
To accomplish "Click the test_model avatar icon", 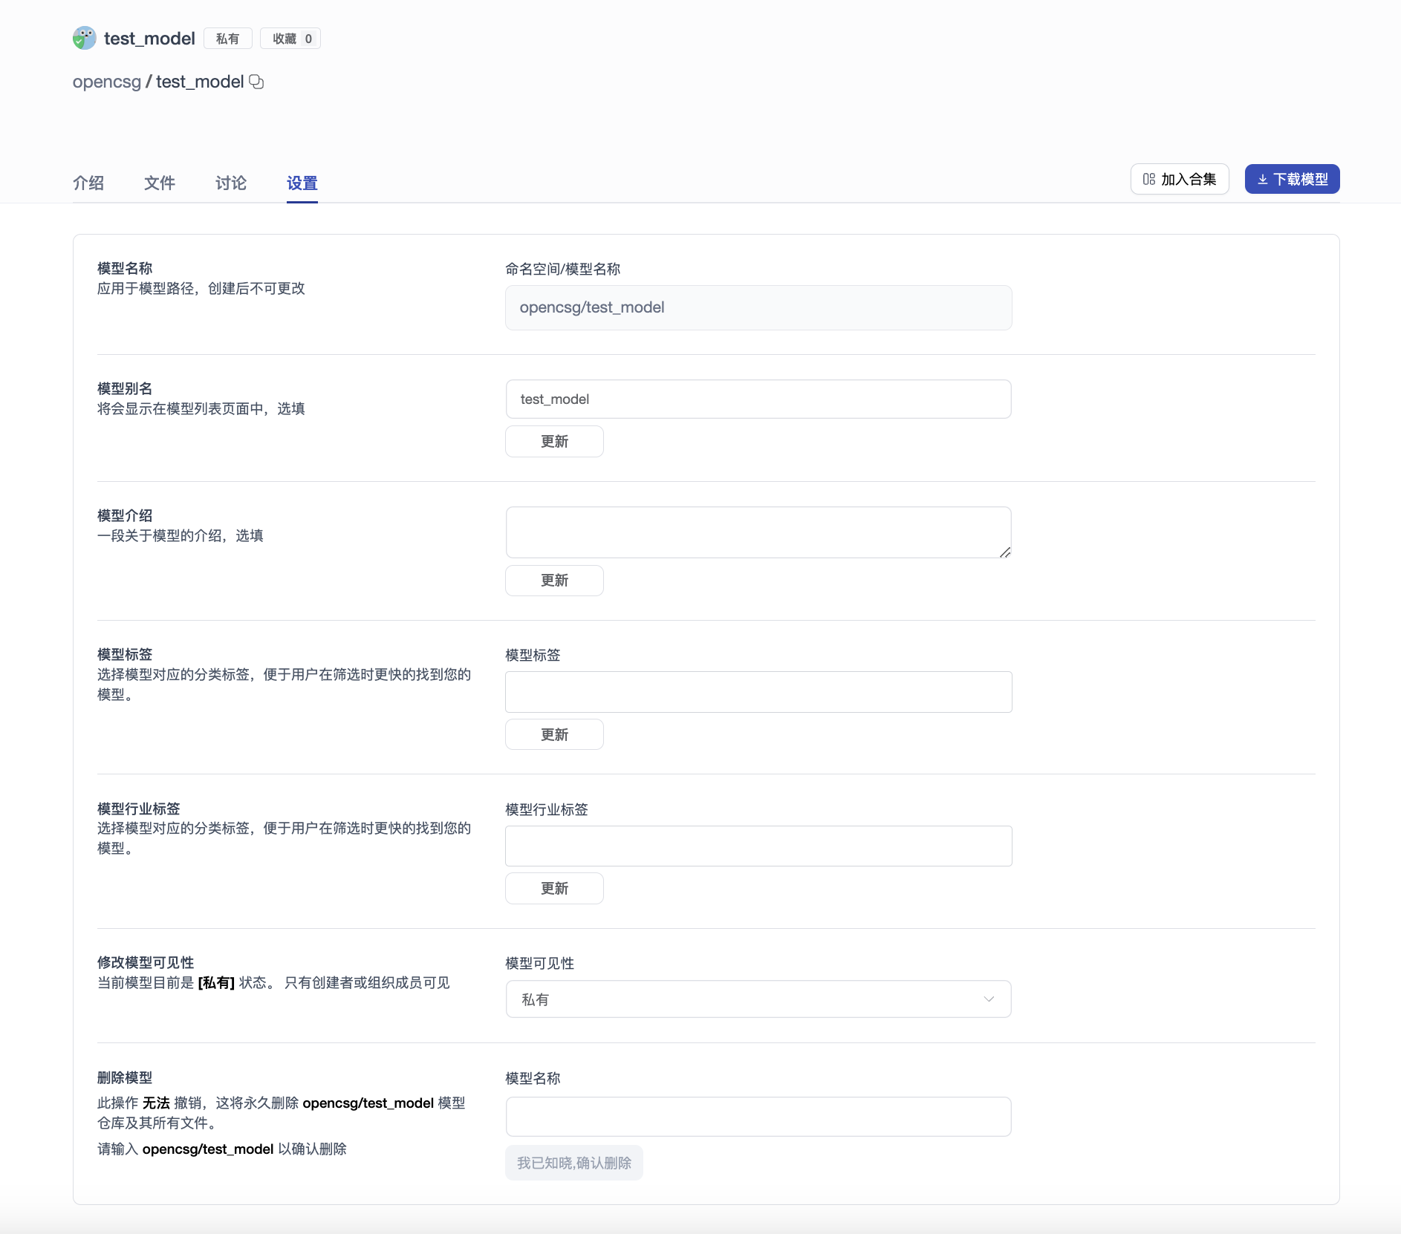I will click(85, 38).
